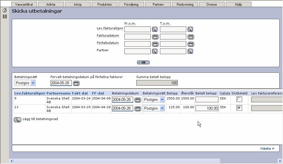Image resolution: width=283 pixels, height=164 pixels.
Task: Open Betalningsdatum calendar for invoice 13
Action: click(138, 109)
